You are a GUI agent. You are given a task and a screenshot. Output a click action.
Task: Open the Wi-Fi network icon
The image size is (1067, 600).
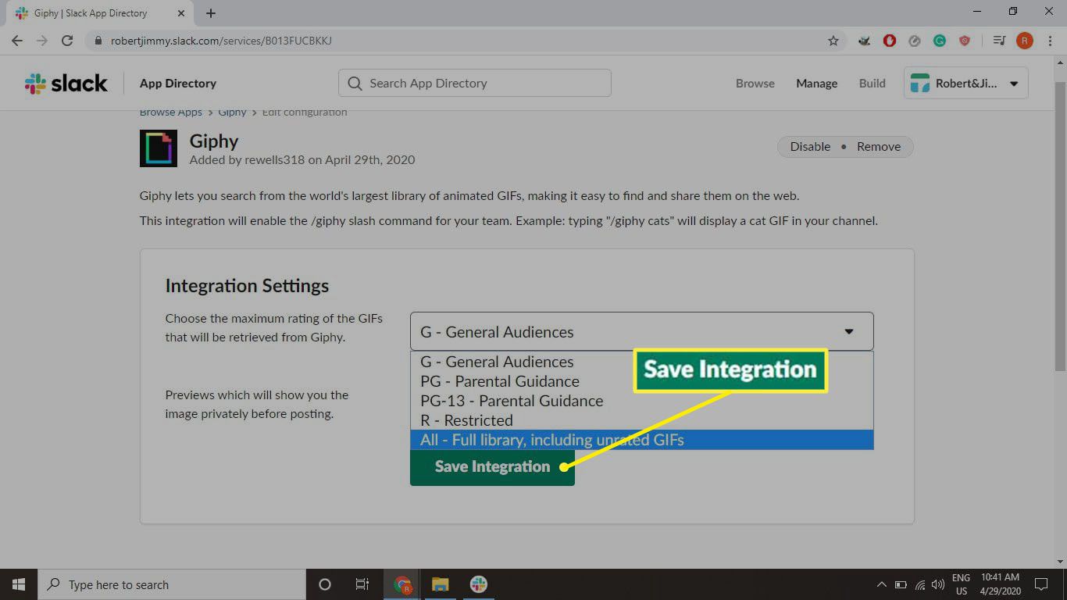click(x=920, y=584)
